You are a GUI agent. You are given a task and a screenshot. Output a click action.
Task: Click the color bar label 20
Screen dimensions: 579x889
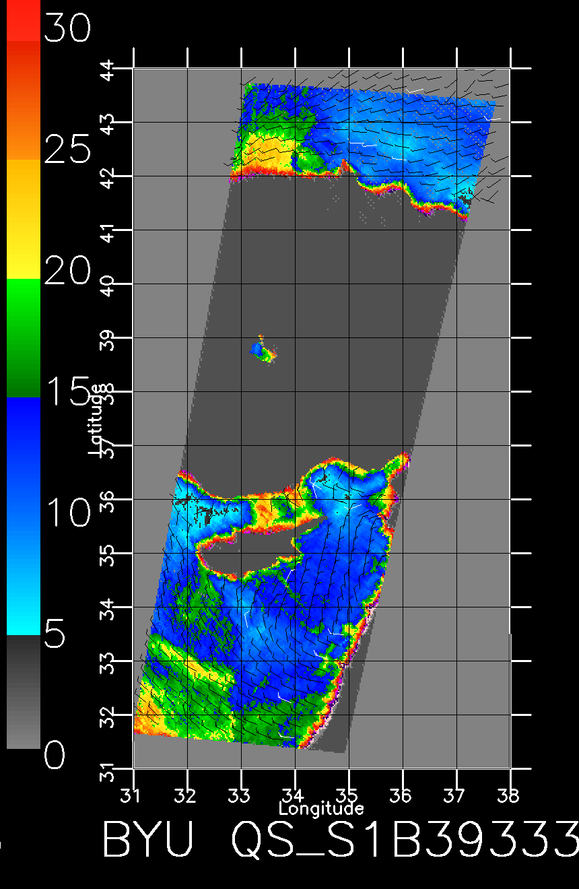click(x=67, y=271)
